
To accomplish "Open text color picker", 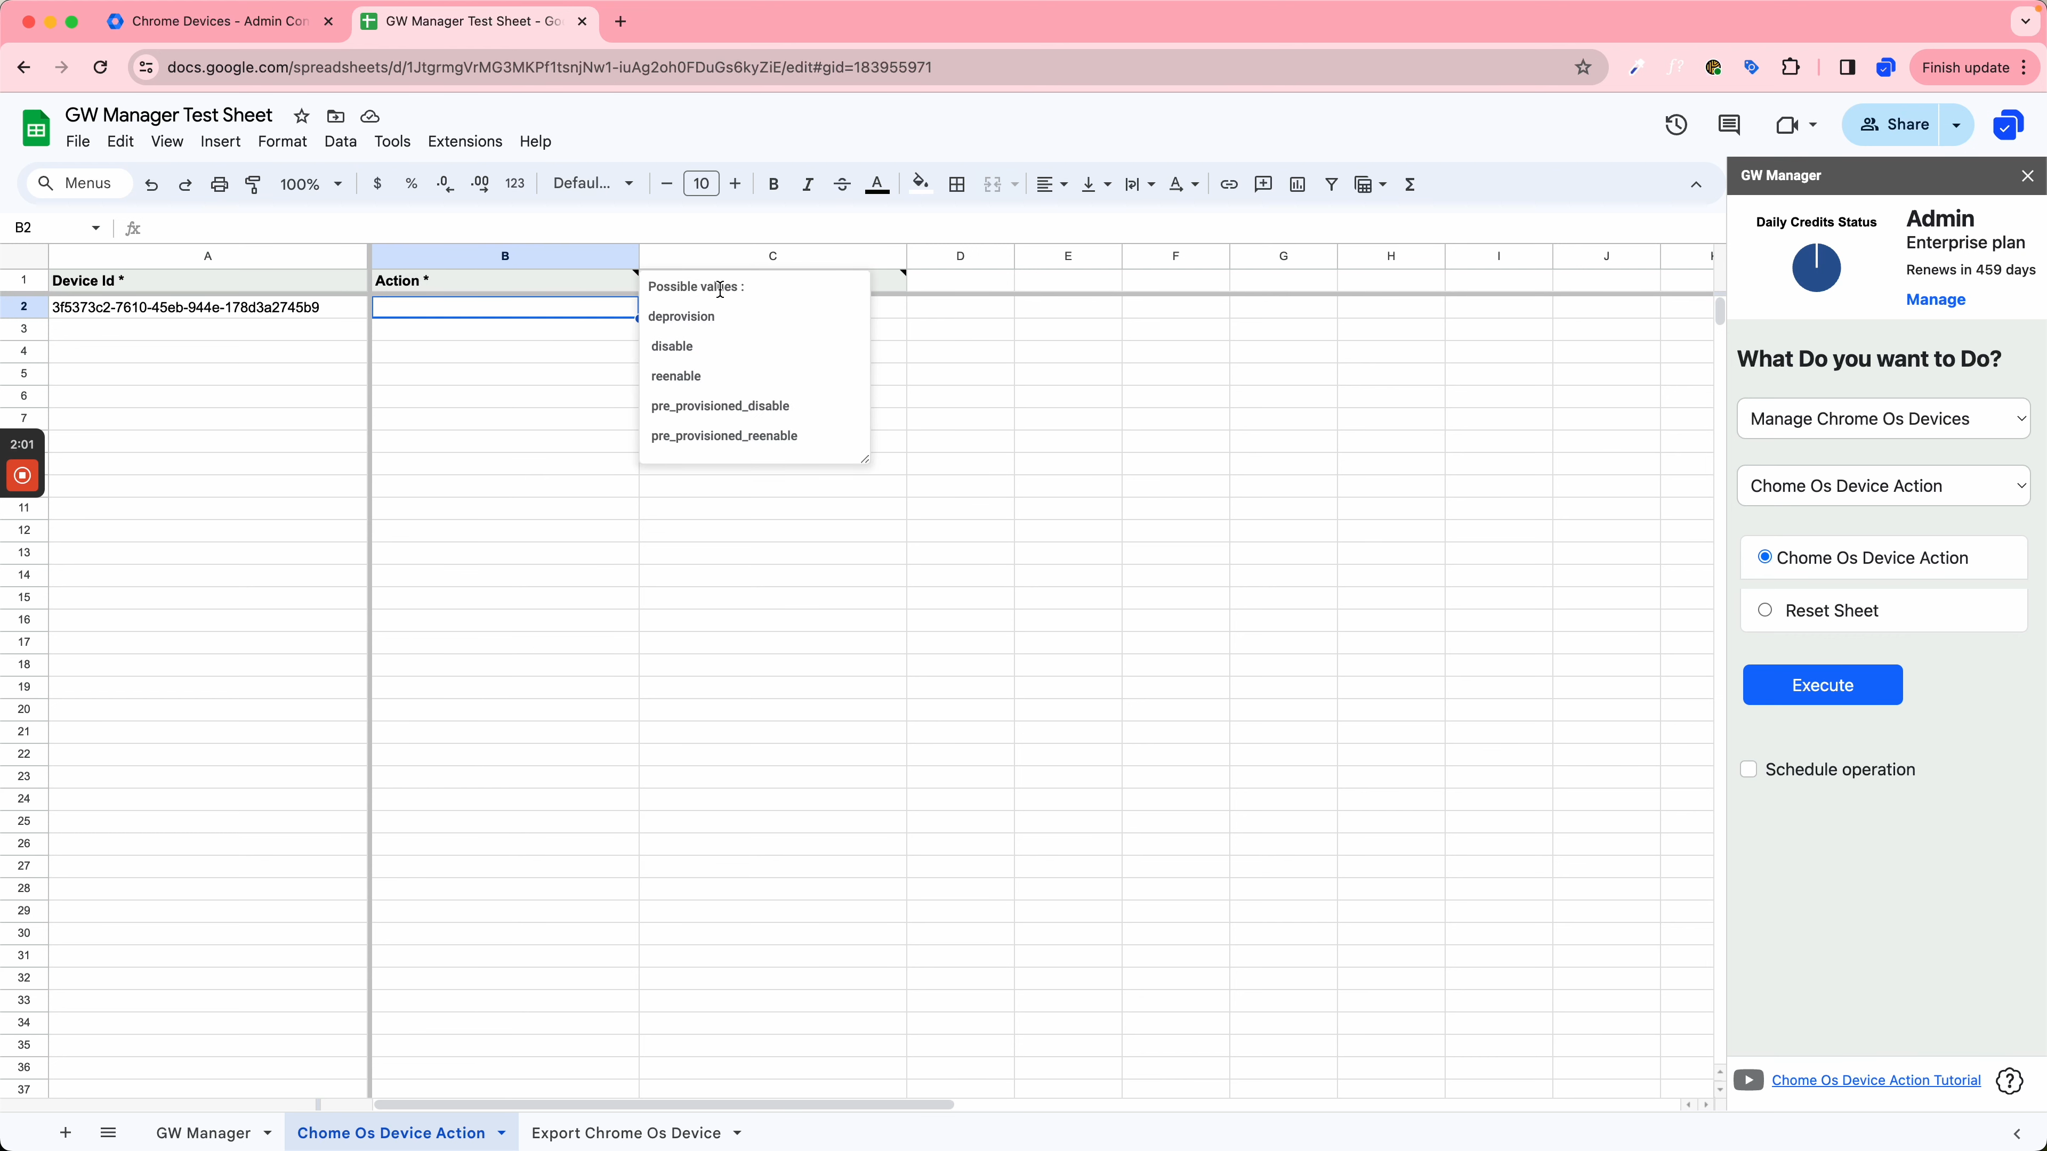I will click(876, 184).
